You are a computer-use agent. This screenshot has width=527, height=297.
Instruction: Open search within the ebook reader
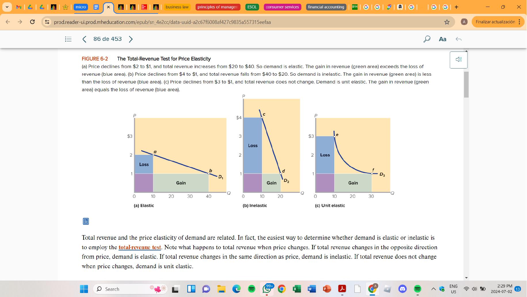coord(427,39)
